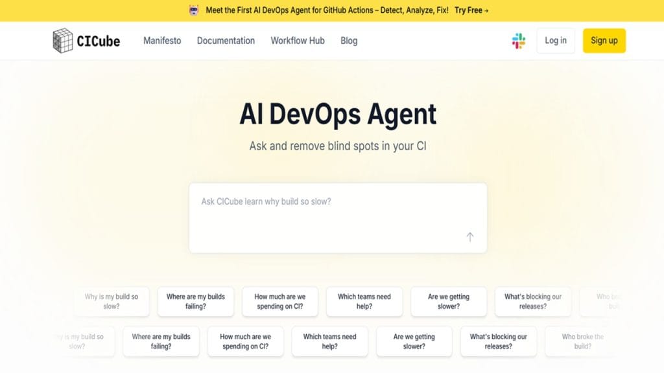Go to Documentation in the navbar

coord(226,41)
